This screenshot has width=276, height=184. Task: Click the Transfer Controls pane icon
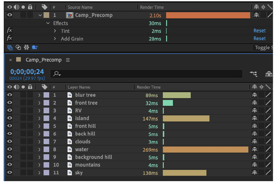(x=18, y=47)
